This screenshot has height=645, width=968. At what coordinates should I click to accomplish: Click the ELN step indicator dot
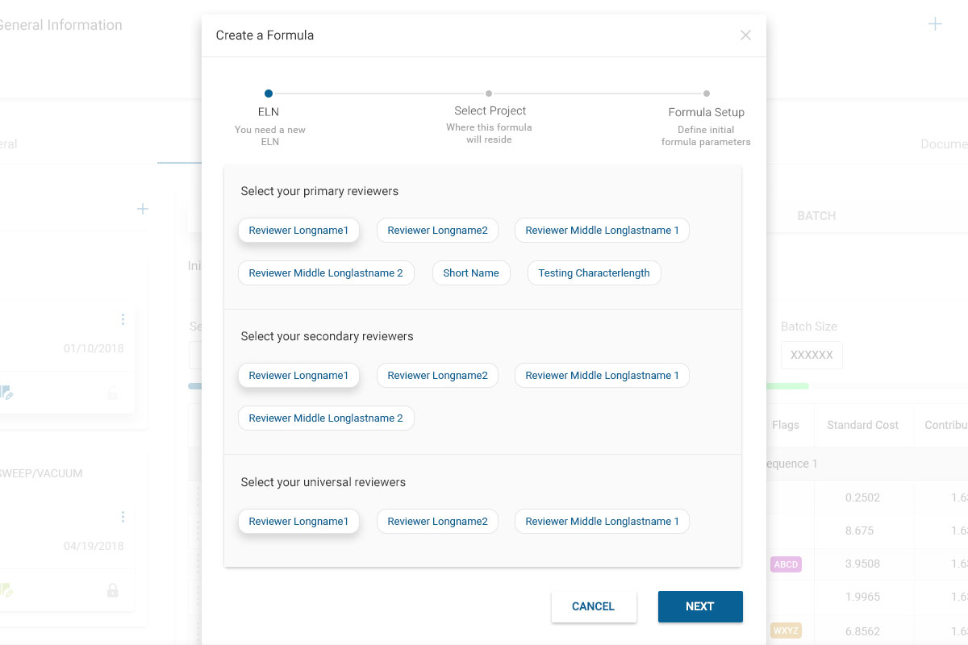[269, 94]
